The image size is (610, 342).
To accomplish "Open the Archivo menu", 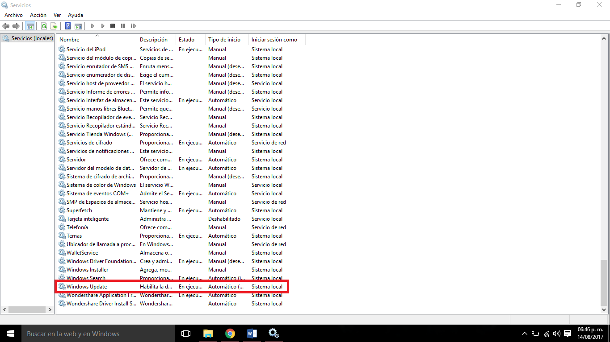I will 13,15.
